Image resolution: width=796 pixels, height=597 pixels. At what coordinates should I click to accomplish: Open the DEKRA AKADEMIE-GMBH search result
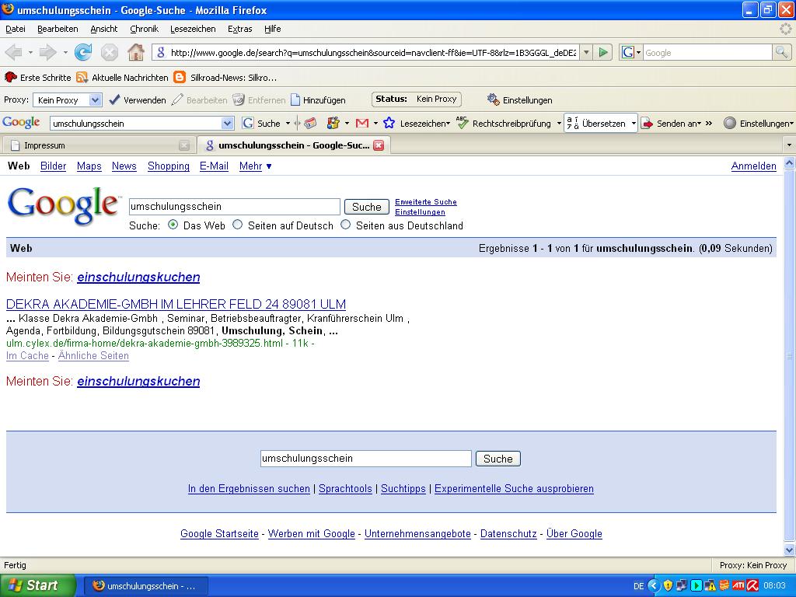[176, 304]
